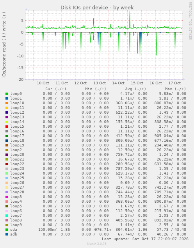Click the '13 Oct' x-axis label
Image resolution: width=194 pixels, height=248 pixels.
tap(100, 83)
